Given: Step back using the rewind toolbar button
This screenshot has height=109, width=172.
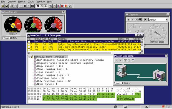Looking at the screenshot, I should tap(25, 6).
